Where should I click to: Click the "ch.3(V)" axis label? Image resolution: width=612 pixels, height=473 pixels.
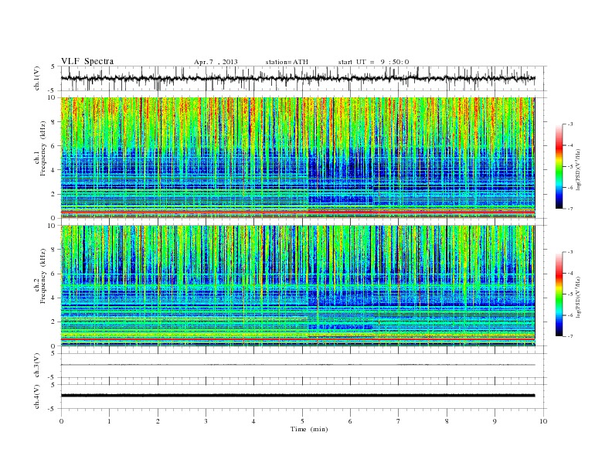37,366
